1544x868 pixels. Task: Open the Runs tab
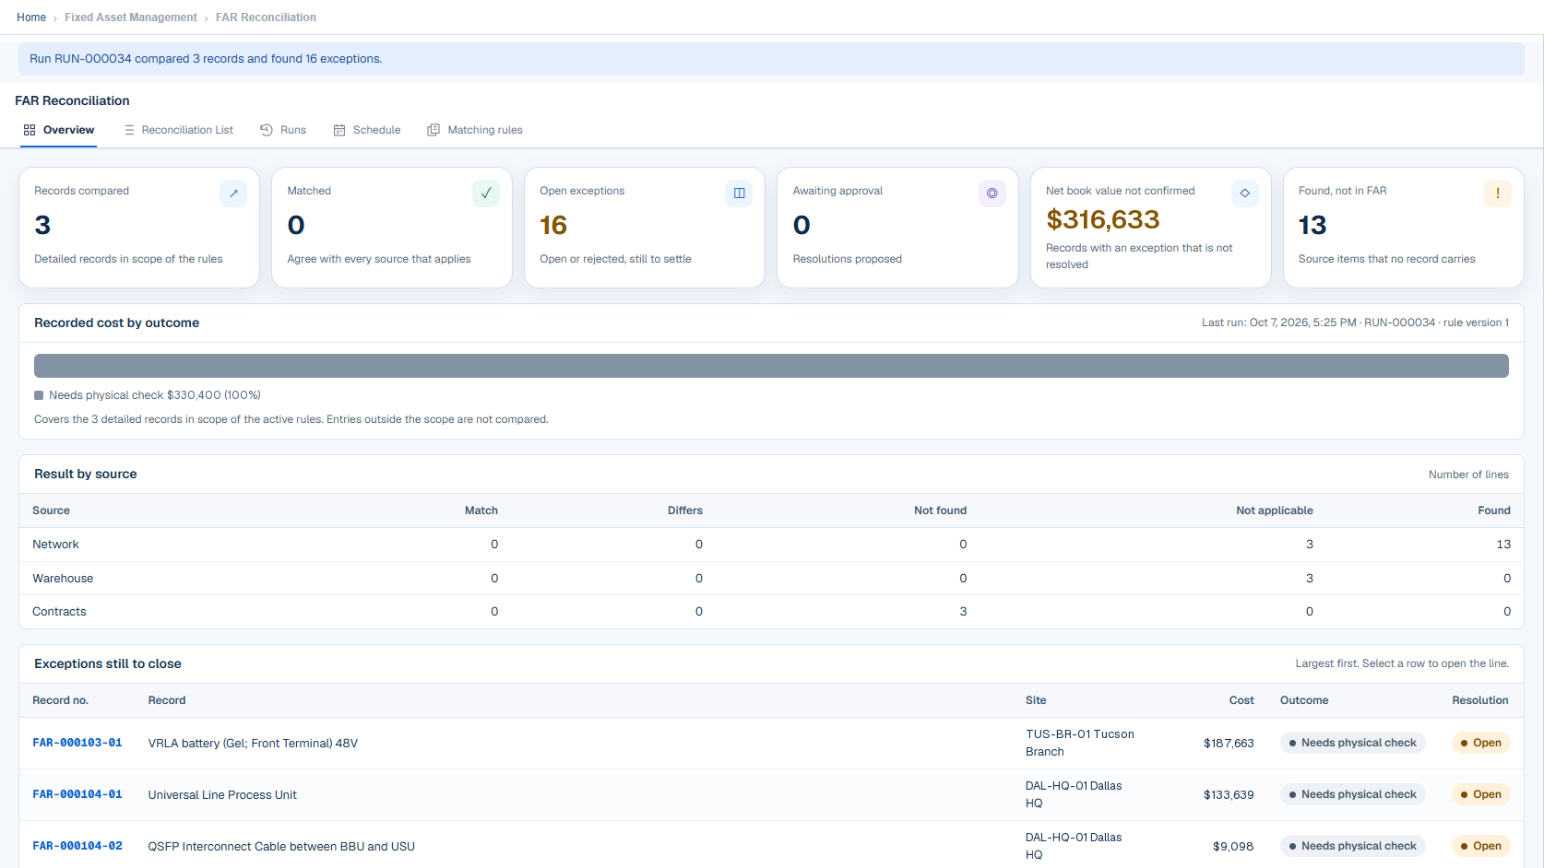point(283,130)
